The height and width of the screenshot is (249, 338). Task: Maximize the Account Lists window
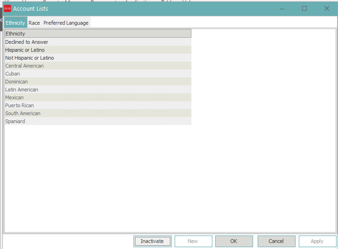coord(304,8)
